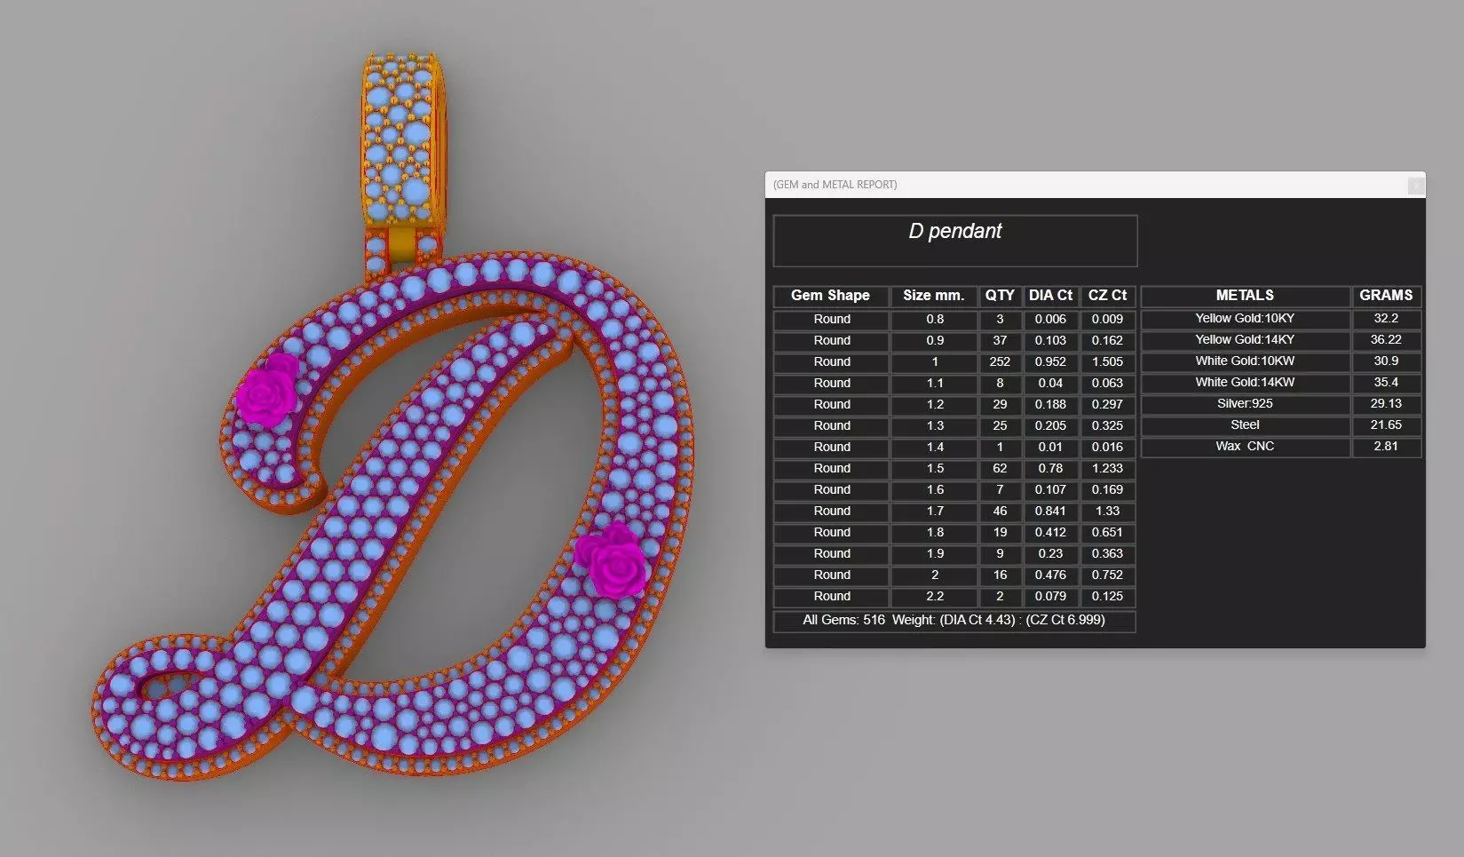Click the quantity 25 cell
This screenshot has height=857, width=1464.
click(1000, 426)
